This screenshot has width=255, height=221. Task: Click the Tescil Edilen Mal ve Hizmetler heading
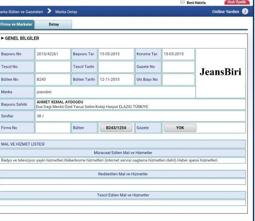(123, 195)
